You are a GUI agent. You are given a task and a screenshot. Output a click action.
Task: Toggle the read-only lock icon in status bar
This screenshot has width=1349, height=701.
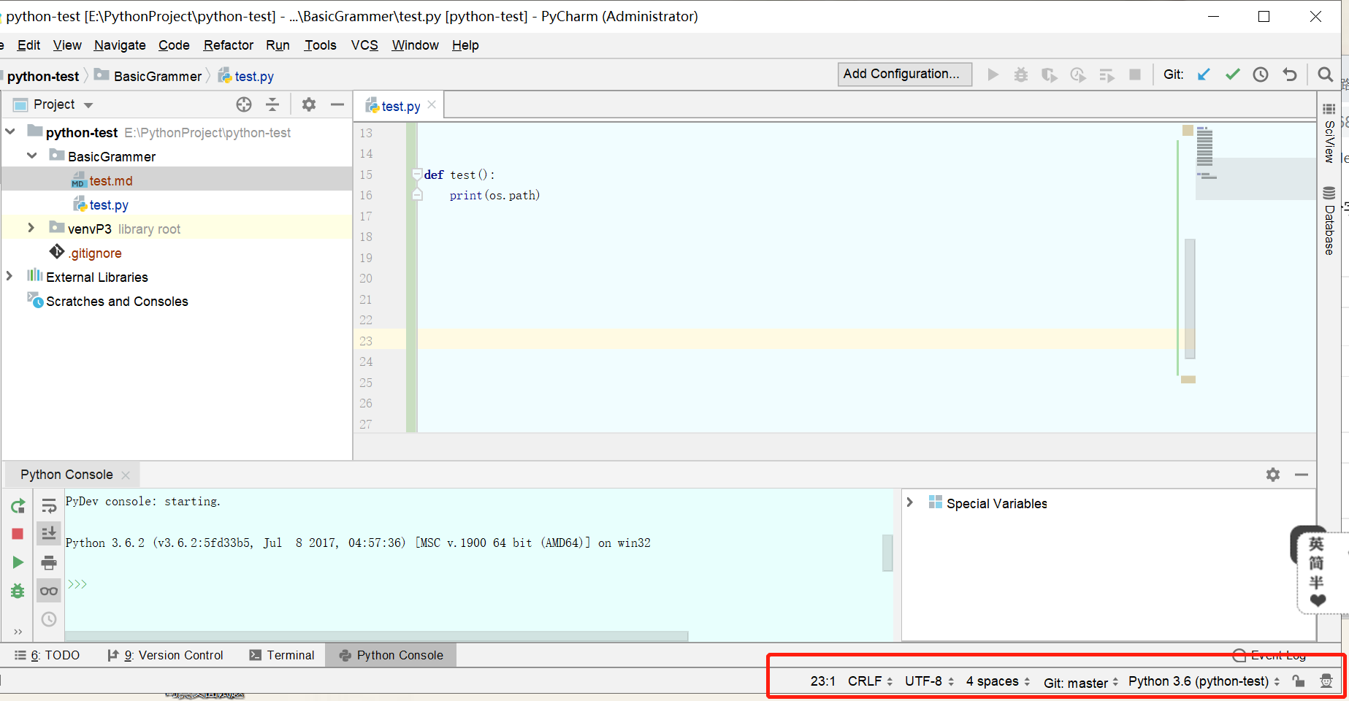1299,681
